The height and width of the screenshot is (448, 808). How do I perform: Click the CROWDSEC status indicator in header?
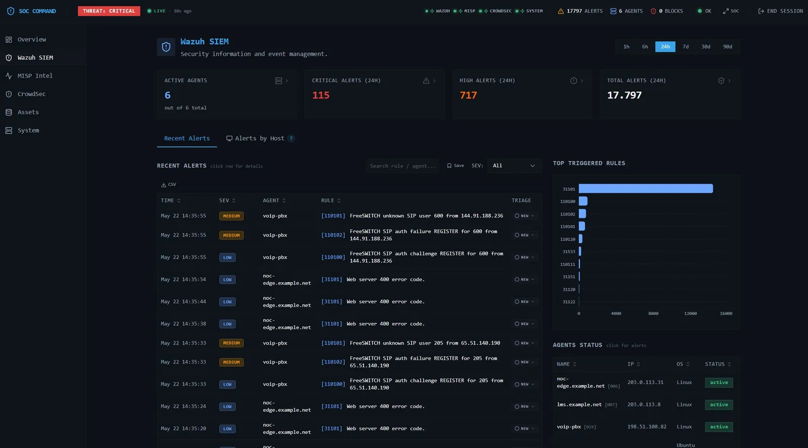point(495,11)
